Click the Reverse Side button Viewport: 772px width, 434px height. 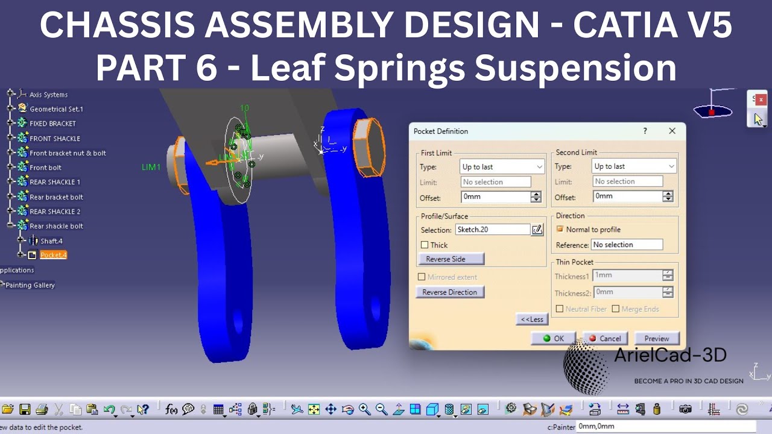click(451, 259)
